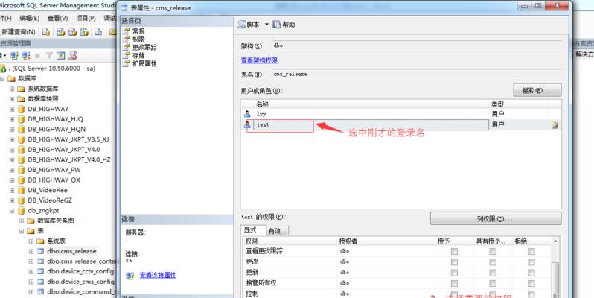Select the test user row
The height and width of the screenshot is (298, 594).
click(x=400, y=124)
